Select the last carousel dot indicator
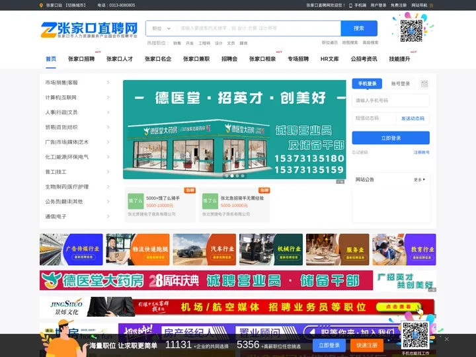 [x=243, y=176]
